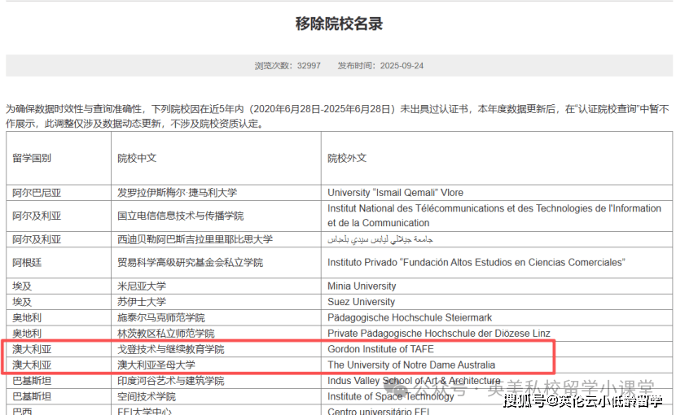Click the 院校中文 column header
The width and height of the screenshot is (676, 415).
pos(137,158)
